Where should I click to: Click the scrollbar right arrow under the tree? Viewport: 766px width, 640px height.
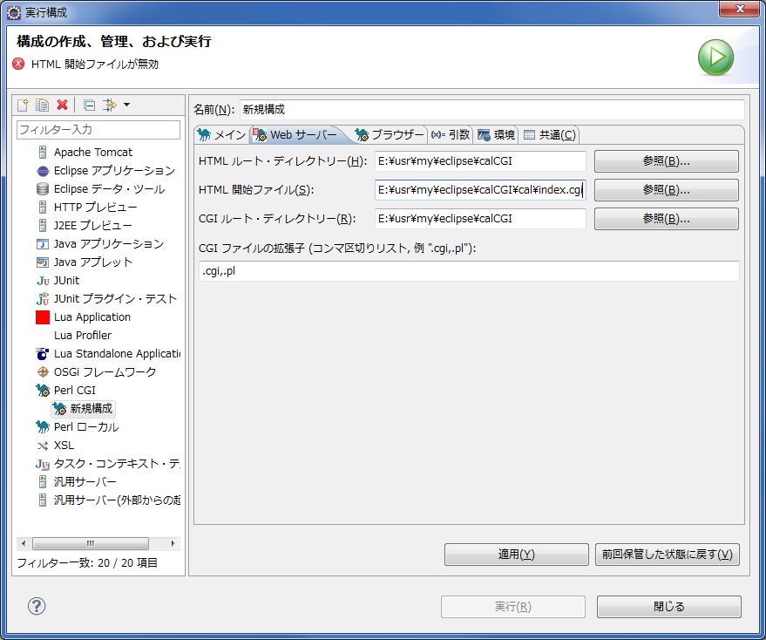[x=173, y=544]
